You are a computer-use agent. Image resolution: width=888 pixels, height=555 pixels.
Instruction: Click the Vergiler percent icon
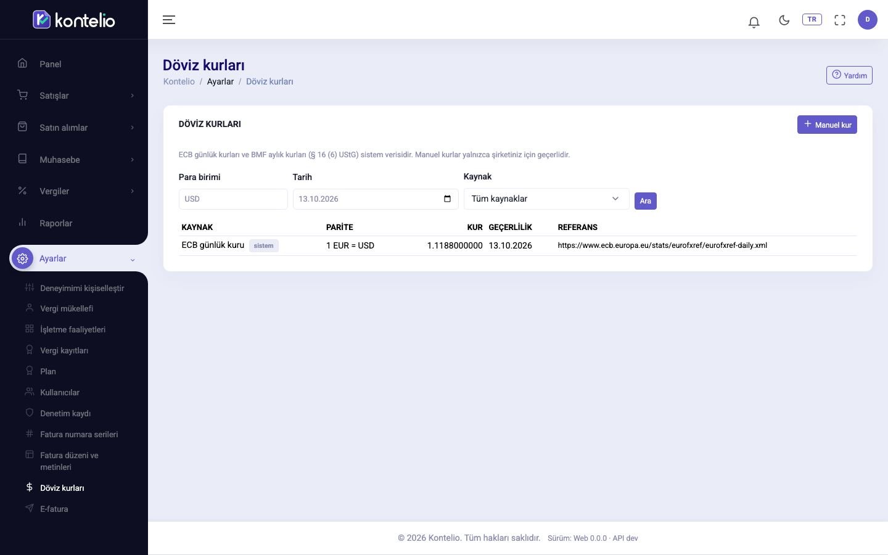click(22, 191)
